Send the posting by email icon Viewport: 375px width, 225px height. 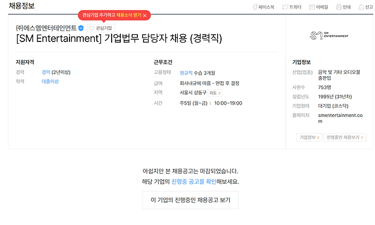coord(319,7)
